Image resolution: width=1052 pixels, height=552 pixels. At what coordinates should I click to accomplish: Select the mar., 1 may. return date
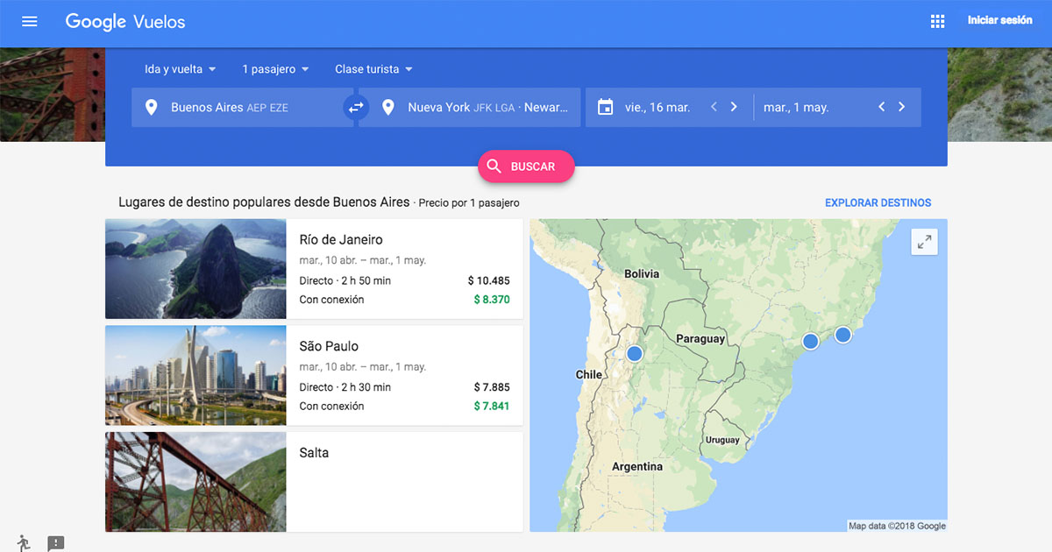coord(796,107)
